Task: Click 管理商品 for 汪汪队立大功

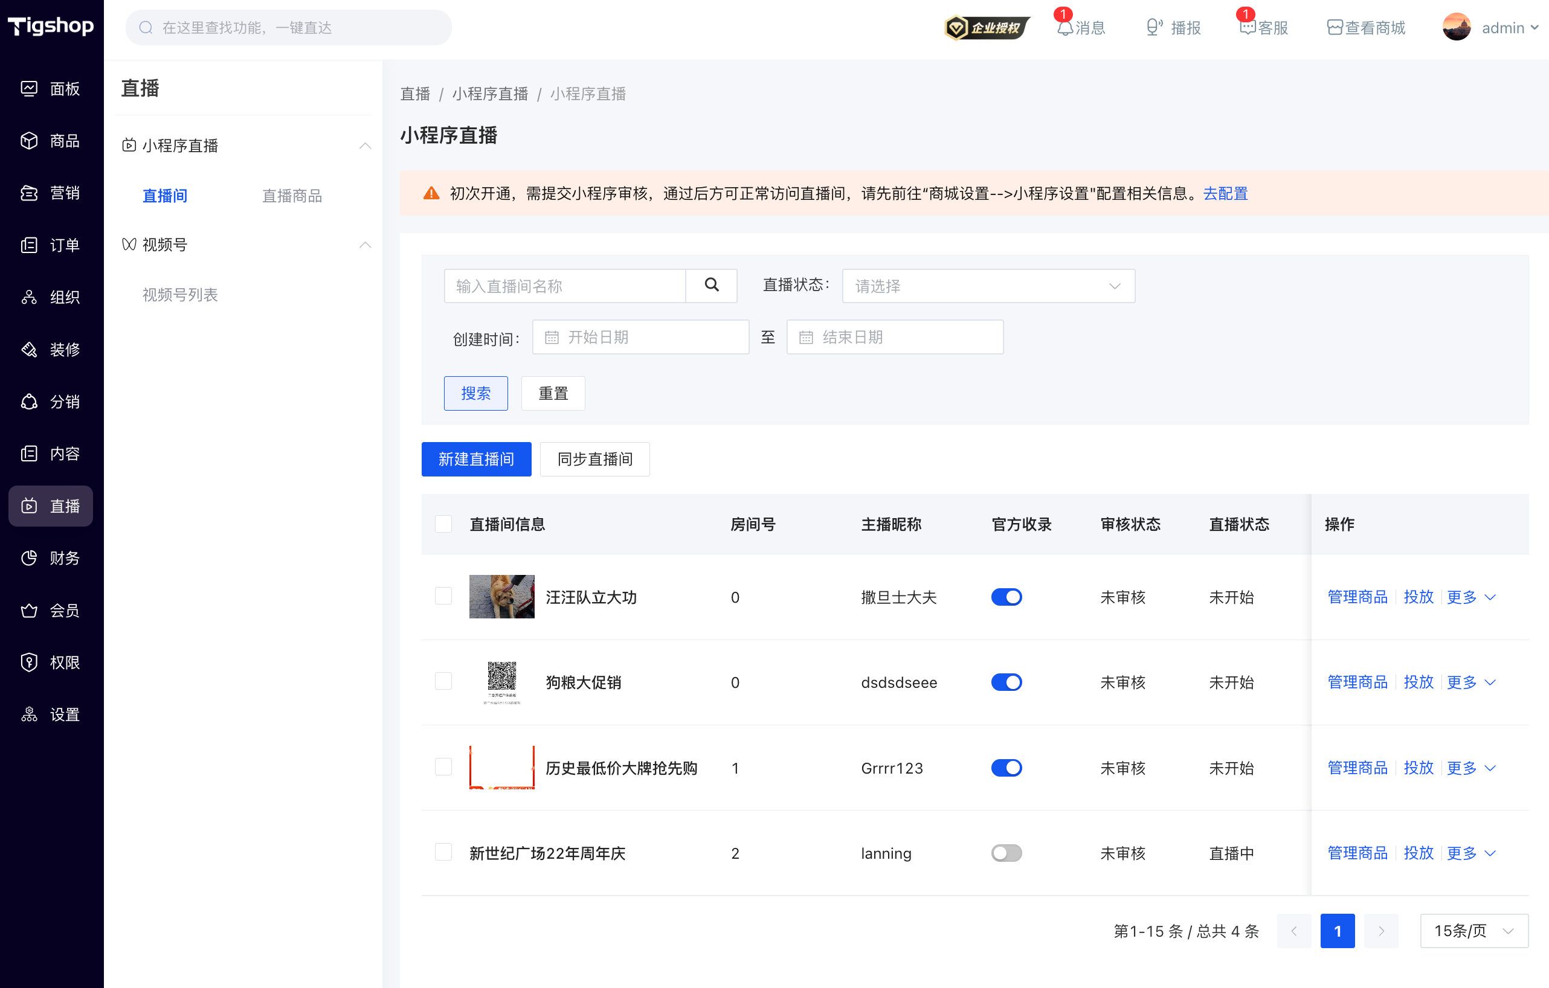Action: (x=1357, y=597)
